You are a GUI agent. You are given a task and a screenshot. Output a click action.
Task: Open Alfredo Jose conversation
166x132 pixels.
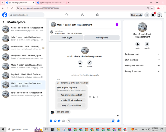coord(23,48)
